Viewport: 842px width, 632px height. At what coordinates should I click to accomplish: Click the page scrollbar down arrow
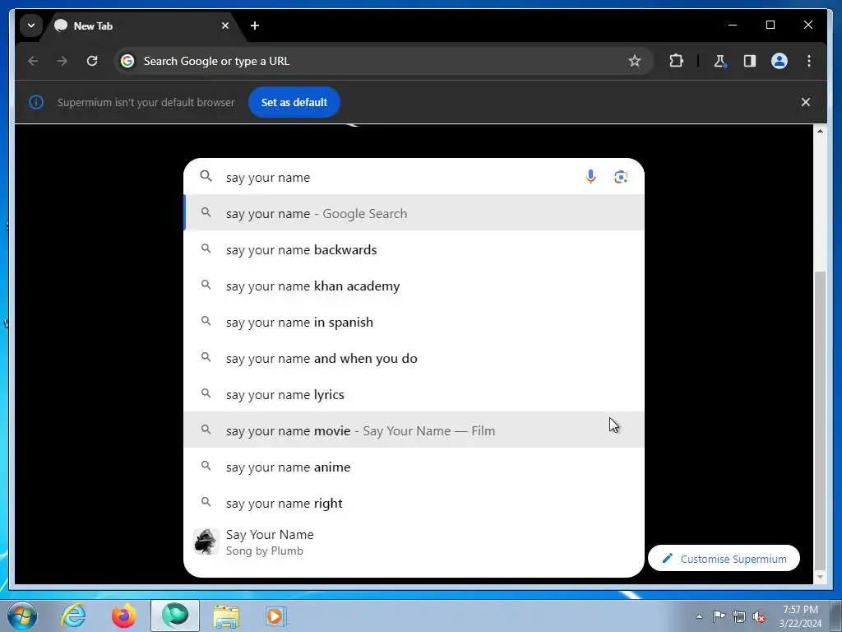820,577
